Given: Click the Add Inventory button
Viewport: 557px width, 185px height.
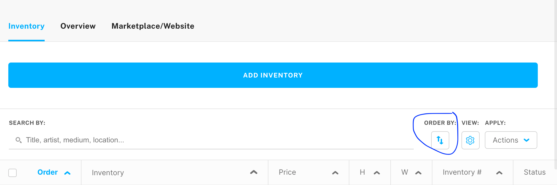Looking at the screenshot, I should 273,75.
